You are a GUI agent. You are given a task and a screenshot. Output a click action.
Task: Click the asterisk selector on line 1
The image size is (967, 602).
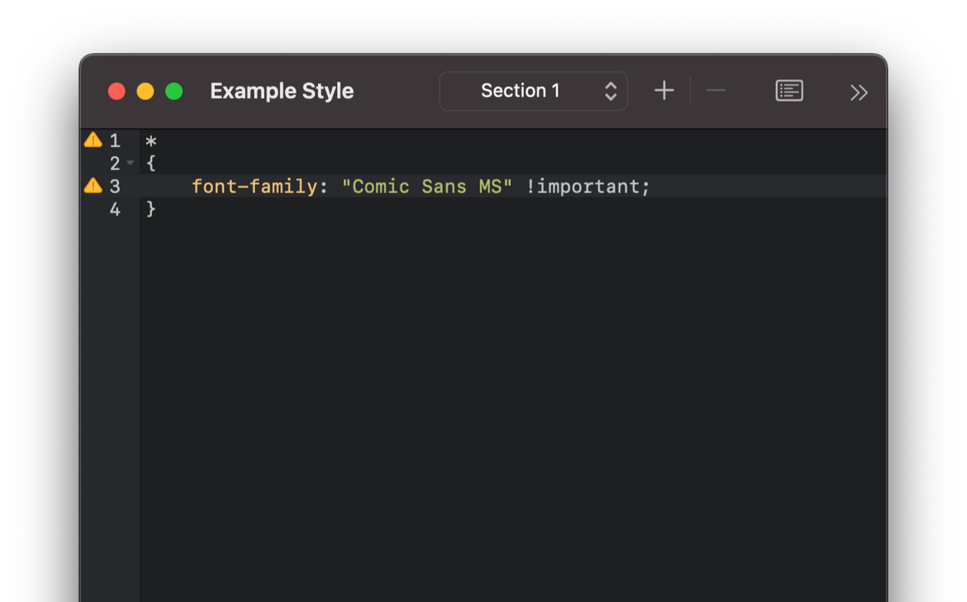[151, 141]
